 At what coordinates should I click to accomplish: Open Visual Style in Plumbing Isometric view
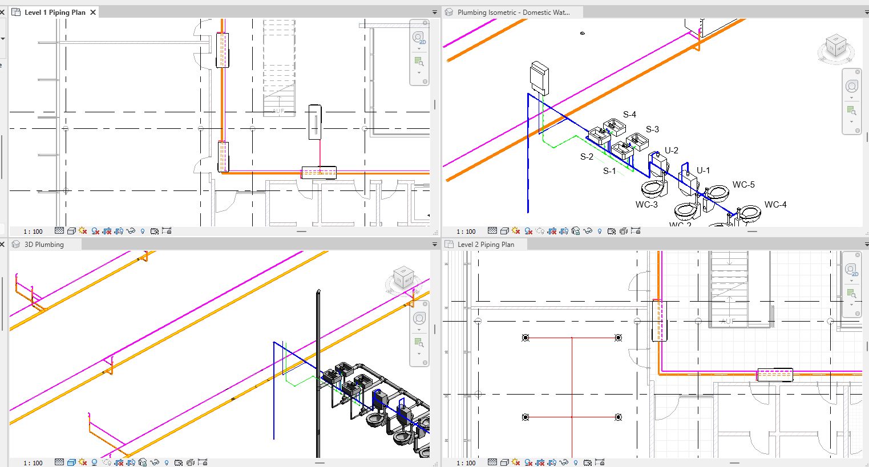(x=504, y=231)
